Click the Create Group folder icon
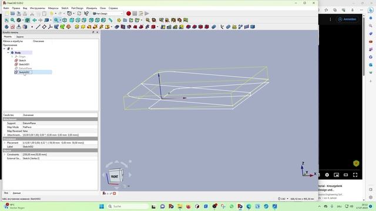376x211 pixels. (x=125, y=21)
